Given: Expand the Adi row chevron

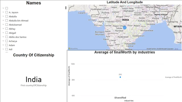Looking at the screenshot, I should pos(3,49).
